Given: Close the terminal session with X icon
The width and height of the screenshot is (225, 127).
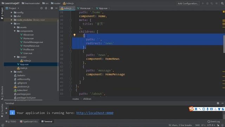Looking at the screenshot, I should point(6,113).
